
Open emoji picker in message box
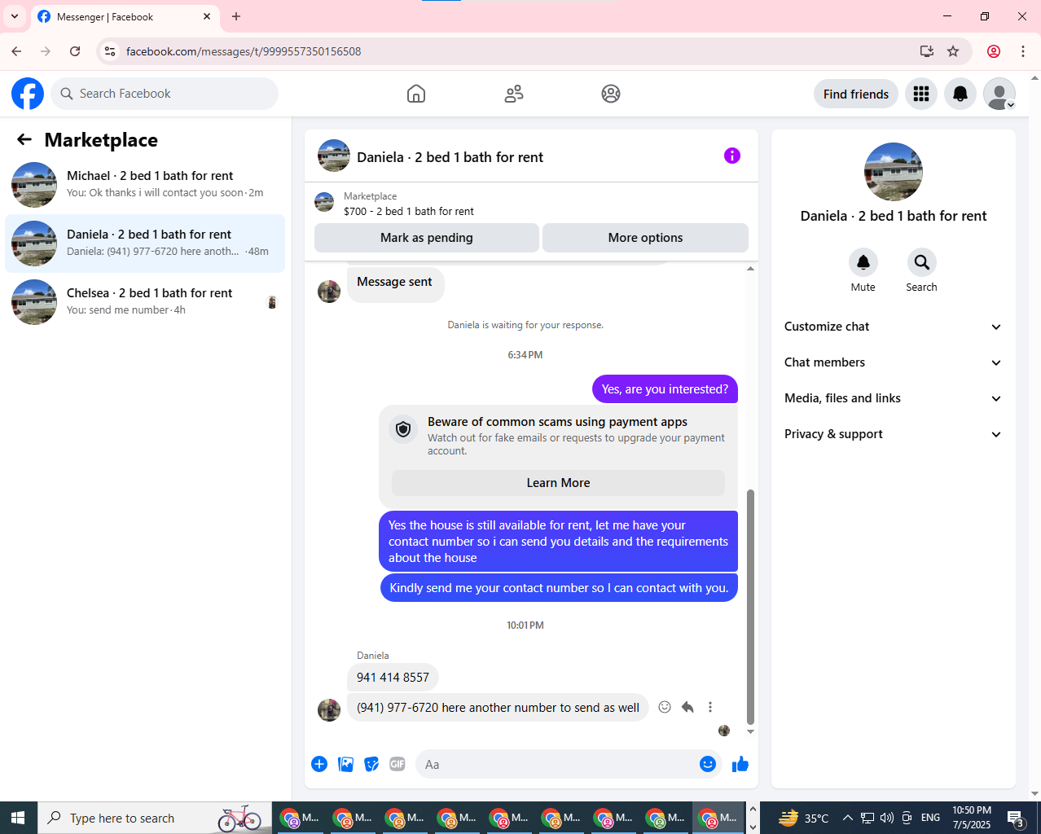[708, 764]
